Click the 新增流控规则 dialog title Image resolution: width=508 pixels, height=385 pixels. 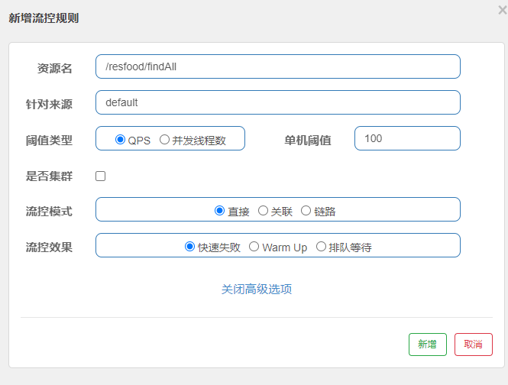pos(44,18)
